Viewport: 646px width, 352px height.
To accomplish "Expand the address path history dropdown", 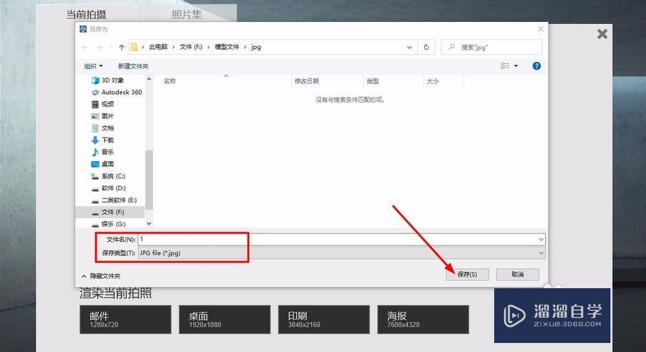I will 410,47.
